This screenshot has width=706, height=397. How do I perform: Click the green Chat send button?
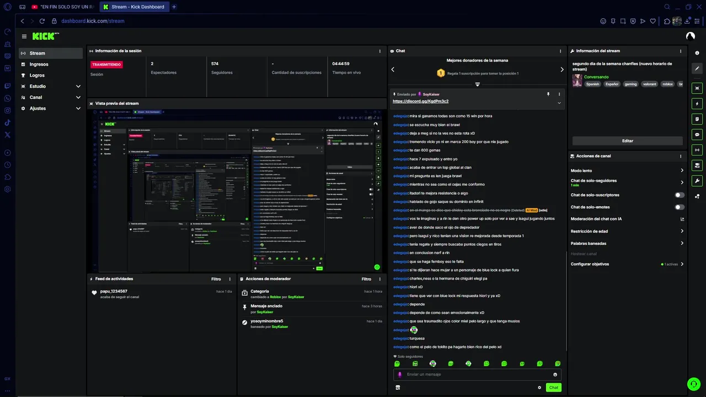(554, 388)
